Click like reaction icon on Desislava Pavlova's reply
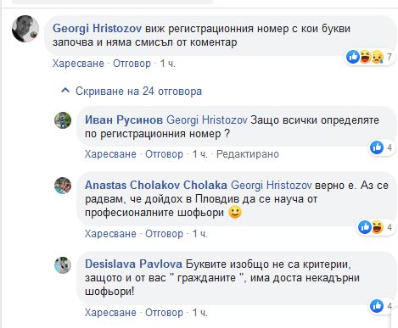 pos(377,306)
